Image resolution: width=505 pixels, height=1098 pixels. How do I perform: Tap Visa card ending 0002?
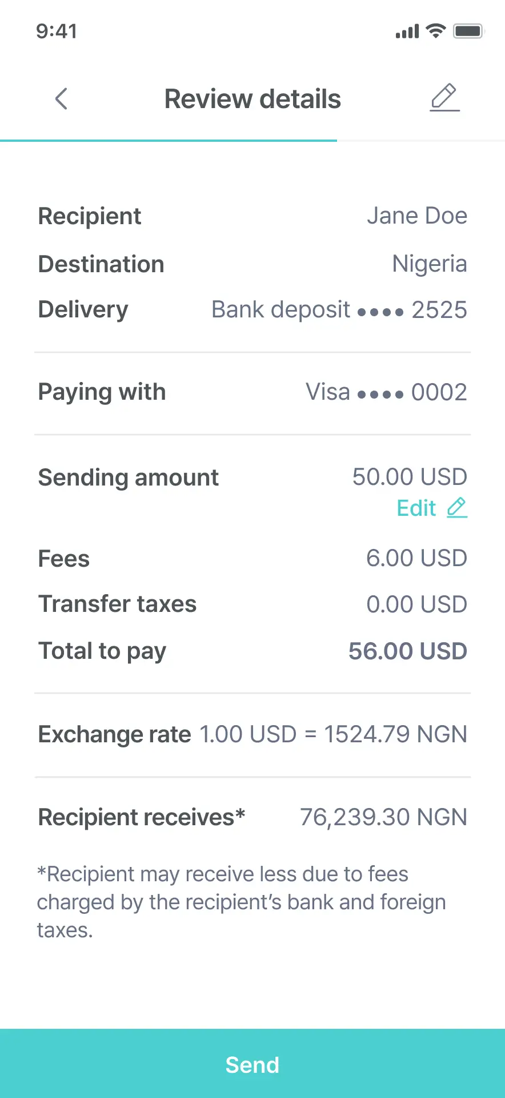pos(386,392)
